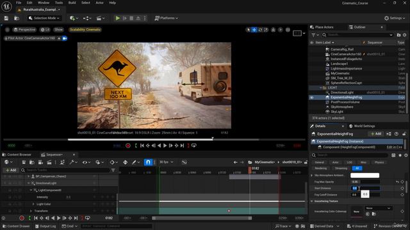Click the Sky Atmosphere Ambient white color swatch
Screen dimensions: 410x230
(365, 175)
